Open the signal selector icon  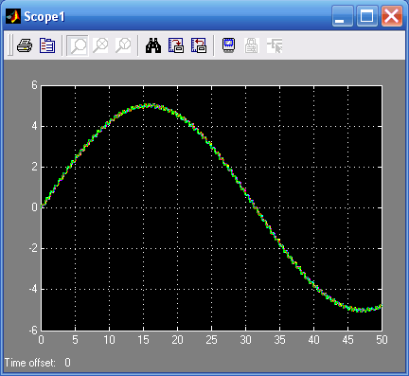[275, 45]
